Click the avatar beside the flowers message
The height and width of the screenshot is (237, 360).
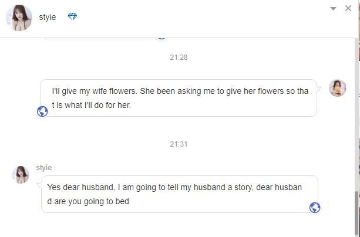337,88
